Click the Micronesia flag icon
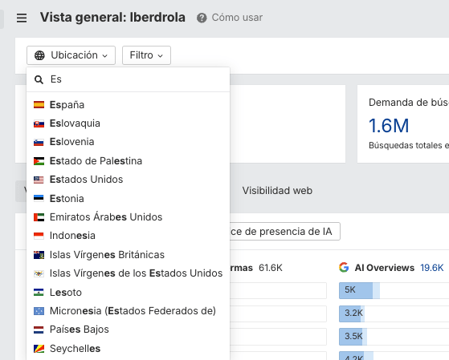 click(x=39, y=311)
